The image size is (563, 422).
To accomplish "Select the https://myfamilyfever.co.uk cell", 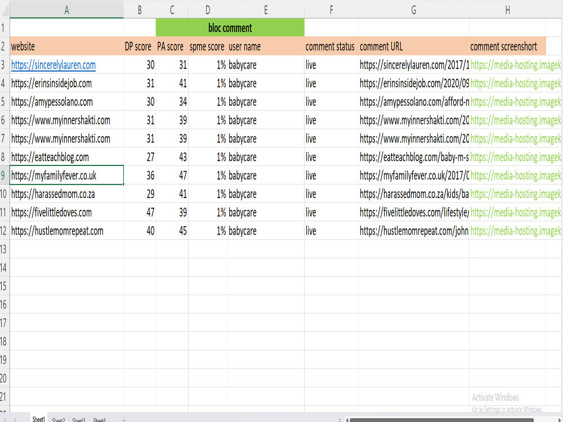I will tap(66, 176).
